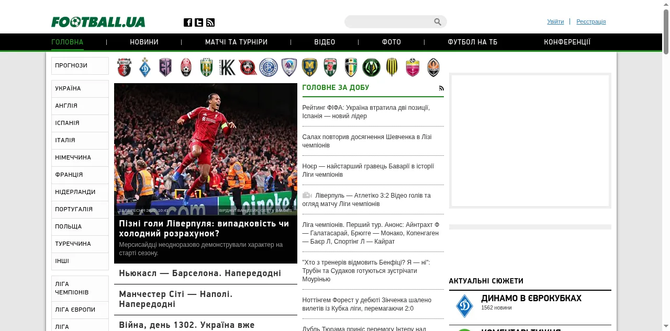Open the Фото menu tab
The height and width of the screenshot is (331, 670).
coord(392,42)
